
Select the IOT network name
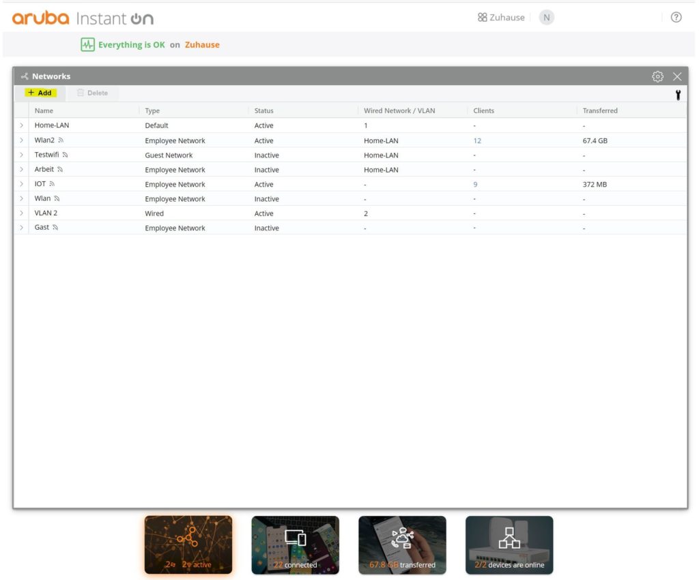(40, 184)
